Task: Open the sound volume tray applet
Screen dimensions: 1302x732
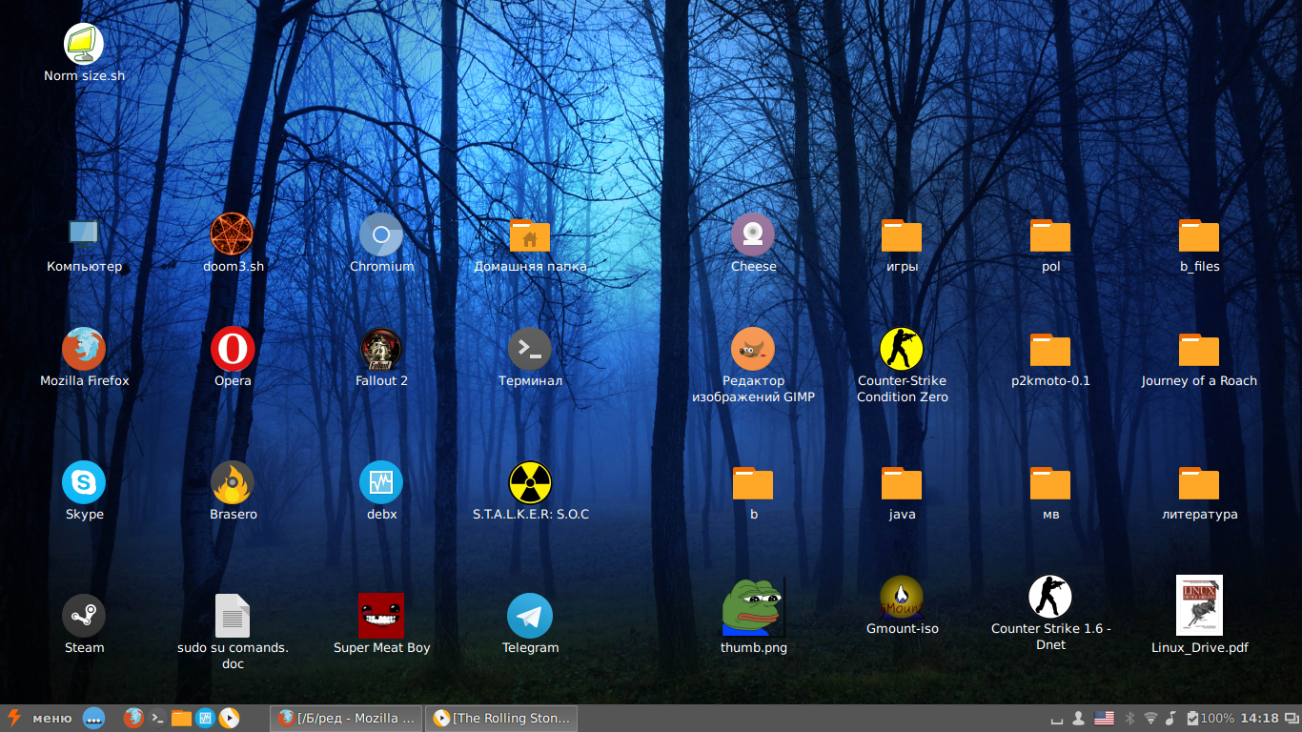Action: click(1170, 718)
